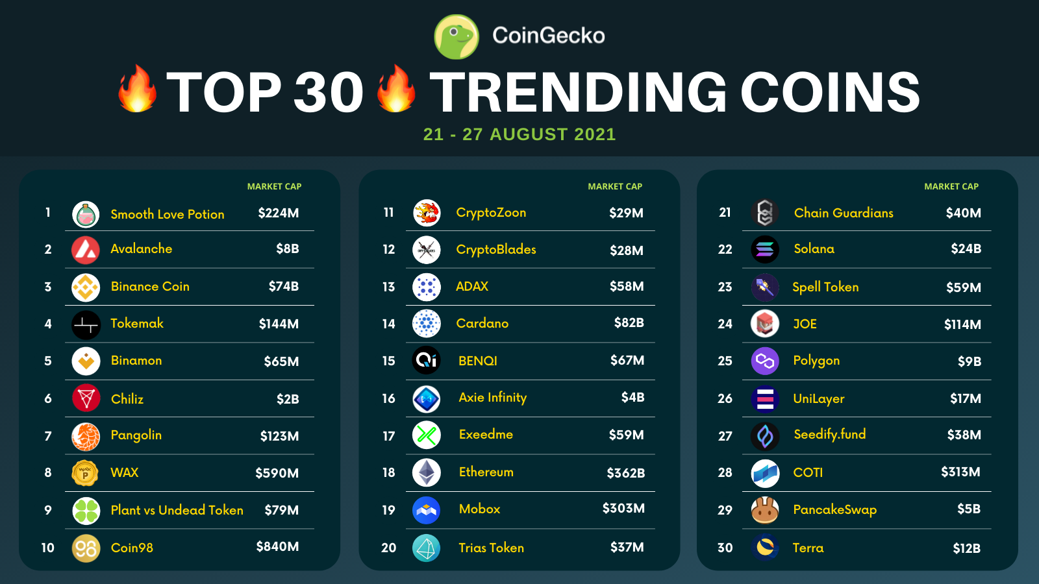Click the Ethereum $362B market cap value
This screenshot has width=1039, height=584.
click(x=626, y=473)
